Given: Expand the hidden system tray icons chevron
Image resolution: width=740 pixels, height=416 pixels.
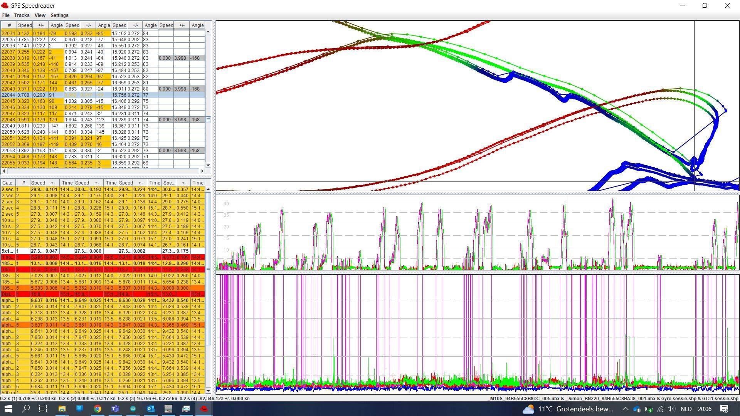Looking at the screenshot, I should tap(625, 409).
